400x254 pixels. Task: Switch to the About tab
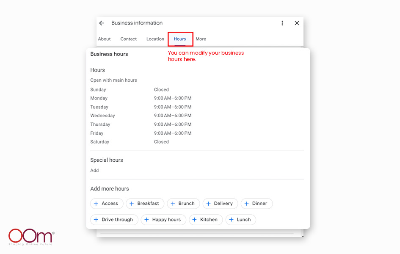105,39
